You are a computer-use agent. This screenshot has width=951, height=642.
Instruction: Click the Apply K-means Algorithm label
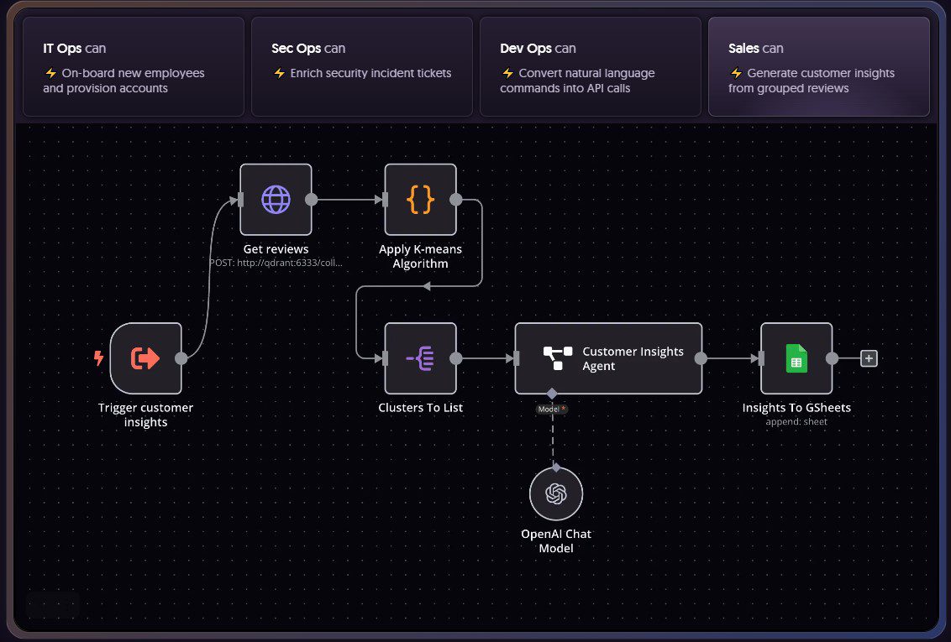(x=420, y=257)
